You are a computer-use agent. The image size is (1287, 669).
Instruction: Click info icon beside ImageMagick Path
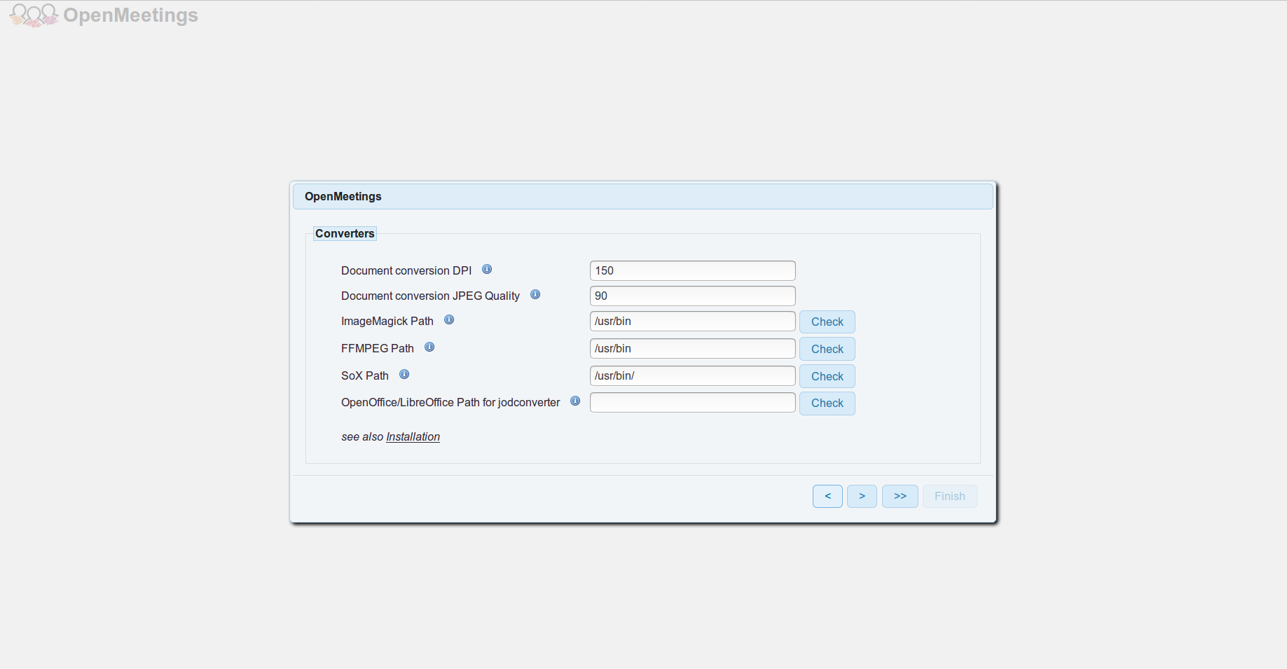(x=449, y=319)
